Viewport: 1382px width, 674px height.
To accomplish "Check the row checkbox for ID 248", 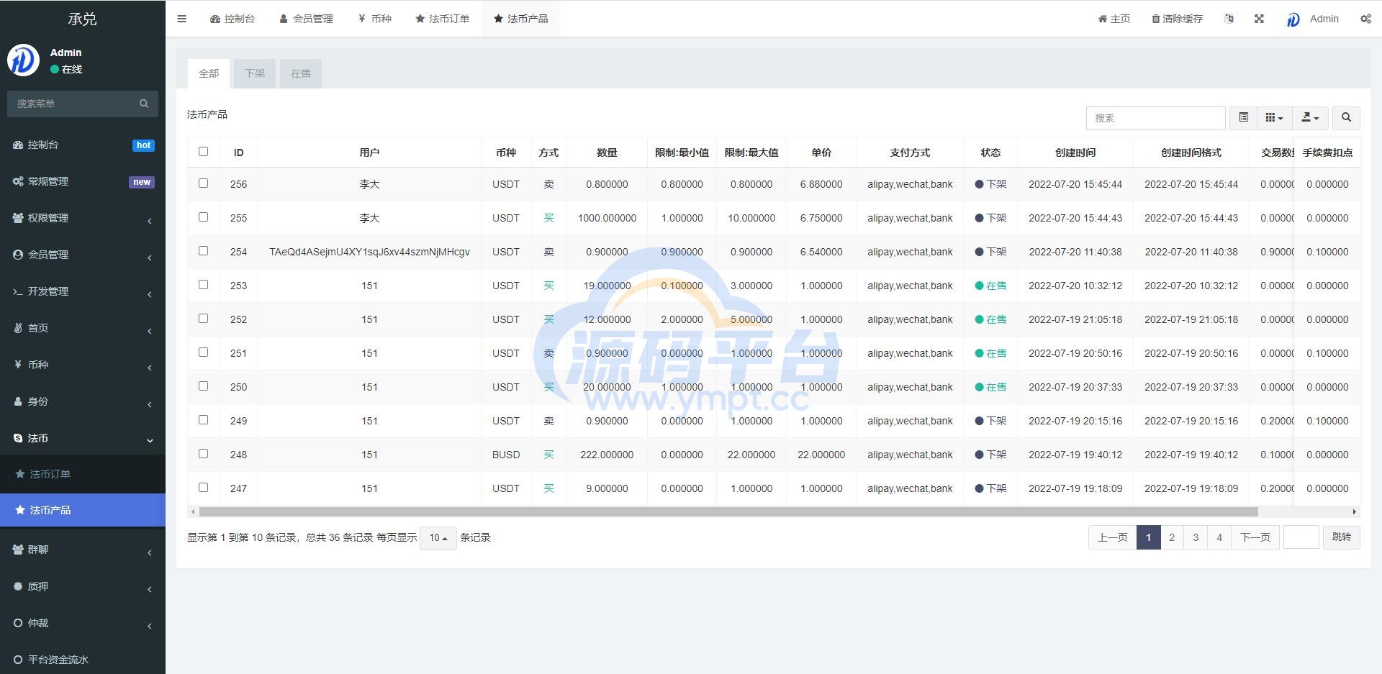I will pos(203,453).
